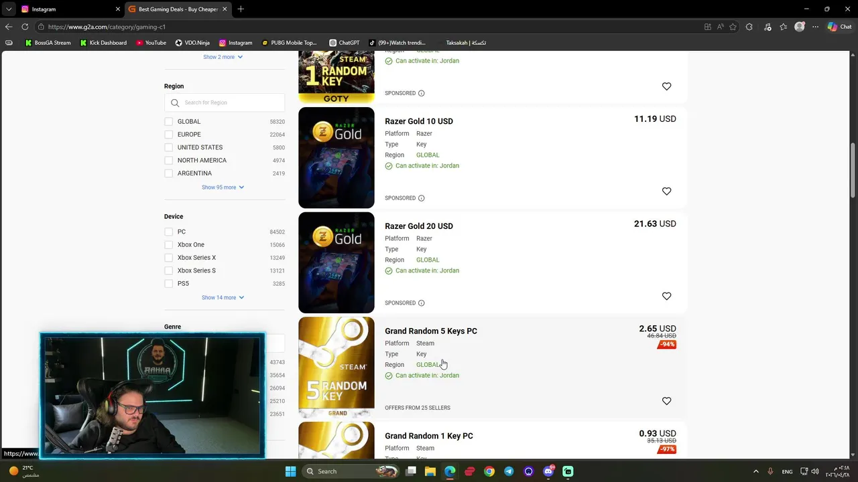Show hidden system tray icons chevron
The width and height of the screenshot is (858, 482).
point(756,471)
